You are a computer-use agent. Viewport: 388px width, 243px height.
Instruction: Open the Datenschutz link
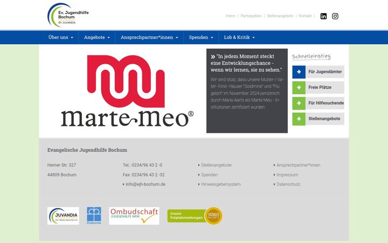[x=288, y=184]
